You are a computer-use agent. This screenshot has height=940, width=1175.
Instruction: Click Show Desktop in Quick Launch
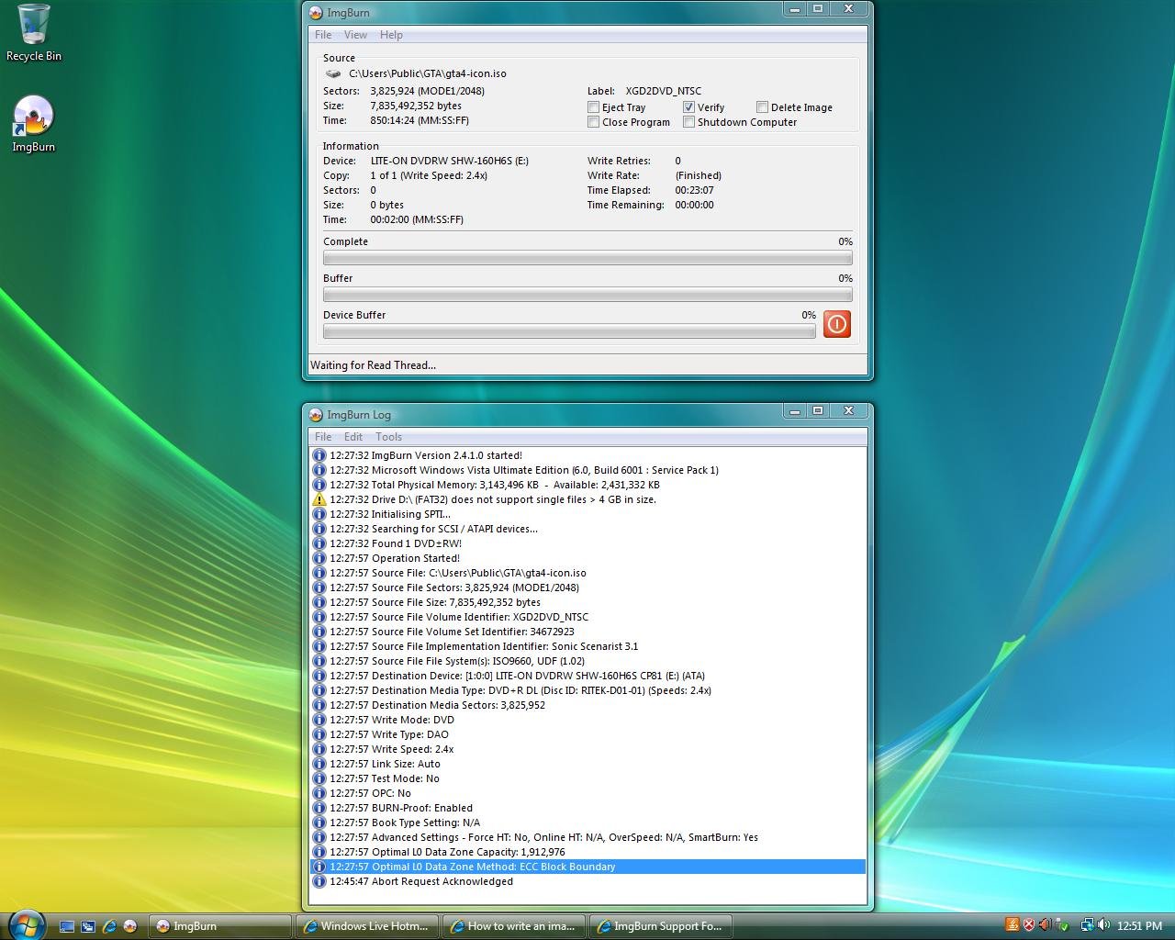click(67, 926)
